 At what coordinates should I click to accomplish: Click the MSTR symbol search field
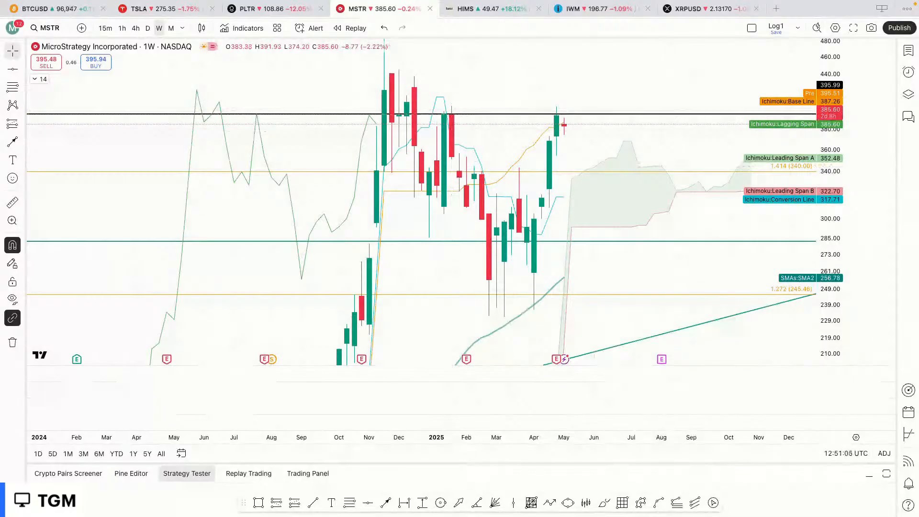click(x=50, y=28)
